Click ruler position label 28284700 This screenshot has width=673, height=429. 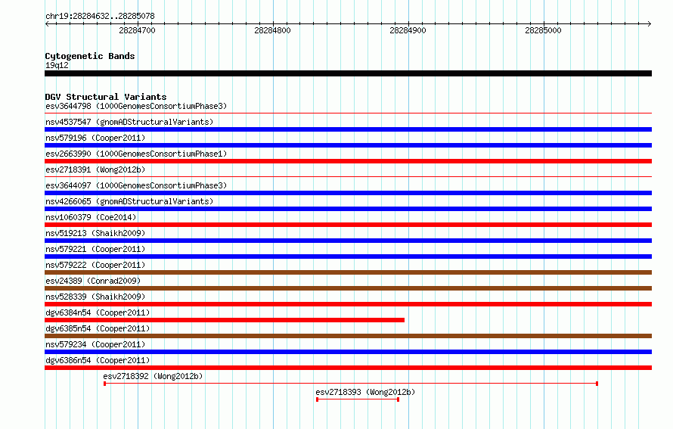137,30
